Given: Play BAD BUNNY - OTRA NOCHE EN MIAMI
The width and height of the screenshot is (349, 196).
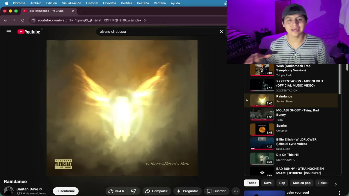Looking at the screenshot, I should (x=300, y=171).
